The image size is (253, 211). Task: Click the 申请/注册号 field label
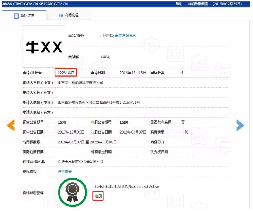32,73
